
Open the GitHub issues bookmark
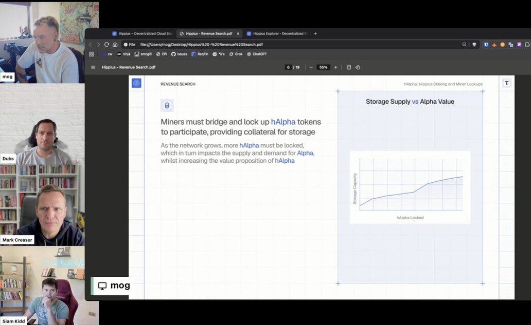point(179,54)
